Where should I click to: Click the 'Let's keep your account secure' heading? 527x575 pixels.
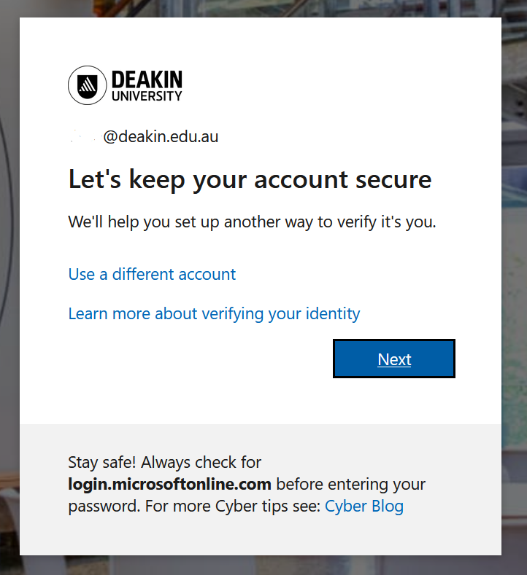point(250,180)
